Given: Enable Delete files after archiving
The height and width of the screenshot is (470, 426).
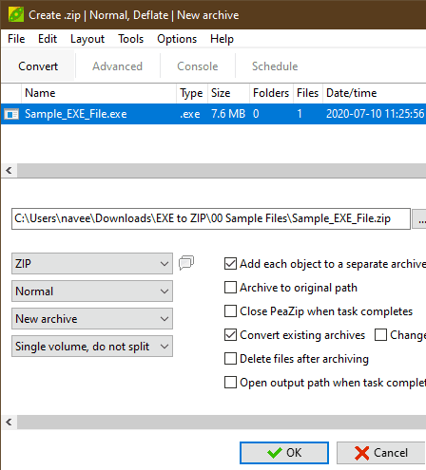Looking at the screenshot, I should click(x=230, y=359).
